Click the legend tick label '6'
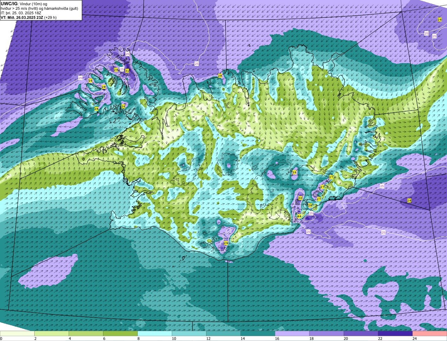 click(104, 338)
